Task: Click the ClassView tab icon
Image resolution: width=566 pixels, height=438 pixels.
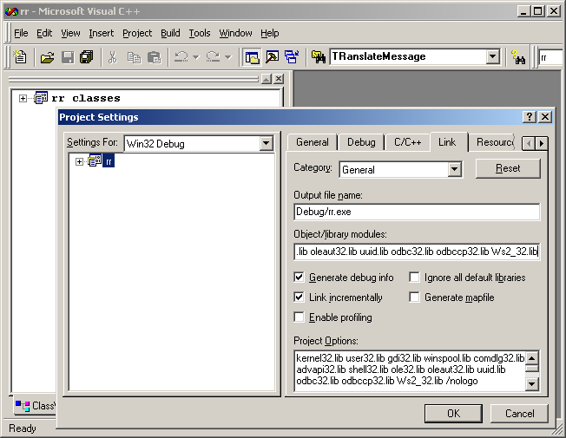Action: point(23,406)
